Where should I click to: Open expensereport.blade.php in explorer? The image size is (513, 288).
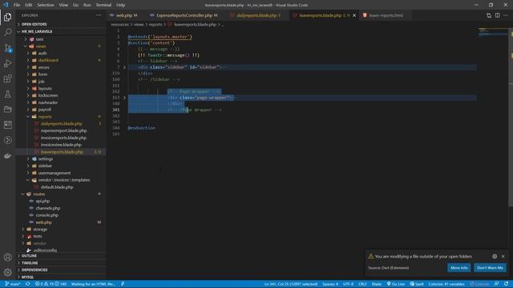click(64, 130)
